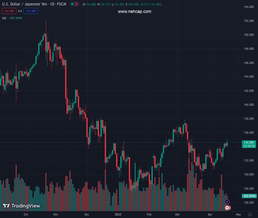Open chart settings gear in bottom corner
258x218 pixels.
coord(249,214)
